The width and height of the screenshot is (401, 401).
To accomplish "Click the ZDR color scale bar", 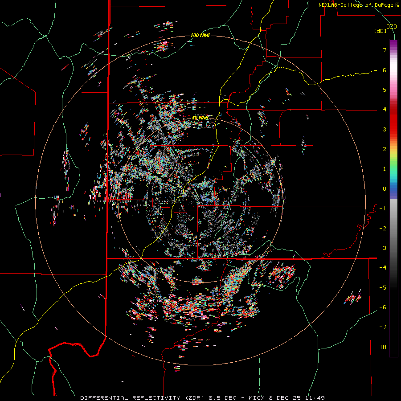I will pos(393,198).
